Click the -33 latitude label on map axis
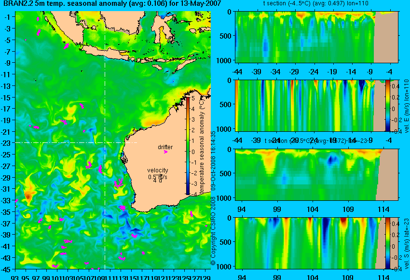The height and width of the screenshot is (280, 410). pos(6,200)
